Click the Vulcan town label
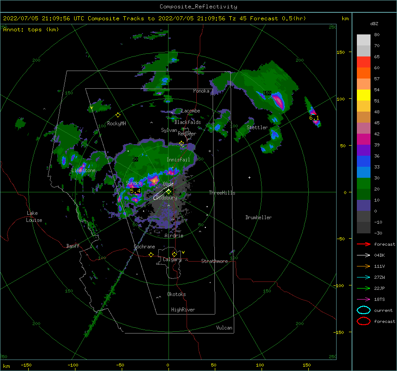Viewport: 397px width, 371px height. coord(224,328)
